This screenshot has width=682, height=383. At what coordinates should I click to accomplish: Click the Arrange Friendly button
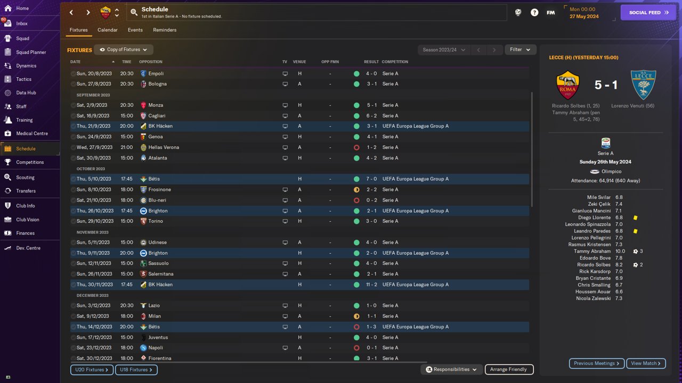point(508,369)
